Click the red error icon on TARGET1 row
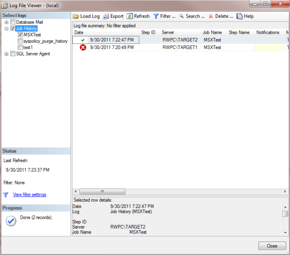Image resolution: width=290 pixels, height=255 pixels. click(83, 48)
